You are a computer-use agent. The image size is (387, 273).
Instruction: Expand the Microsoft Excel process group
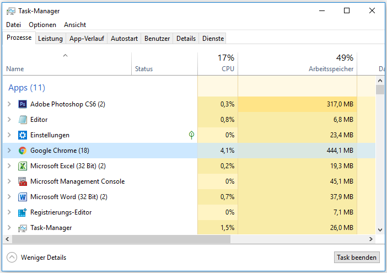pyautogui.click(x=9, y=166)
